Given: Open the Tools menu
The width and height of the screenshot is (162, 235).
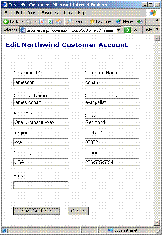Looking at the screenshot, I should tap(68, 13).
